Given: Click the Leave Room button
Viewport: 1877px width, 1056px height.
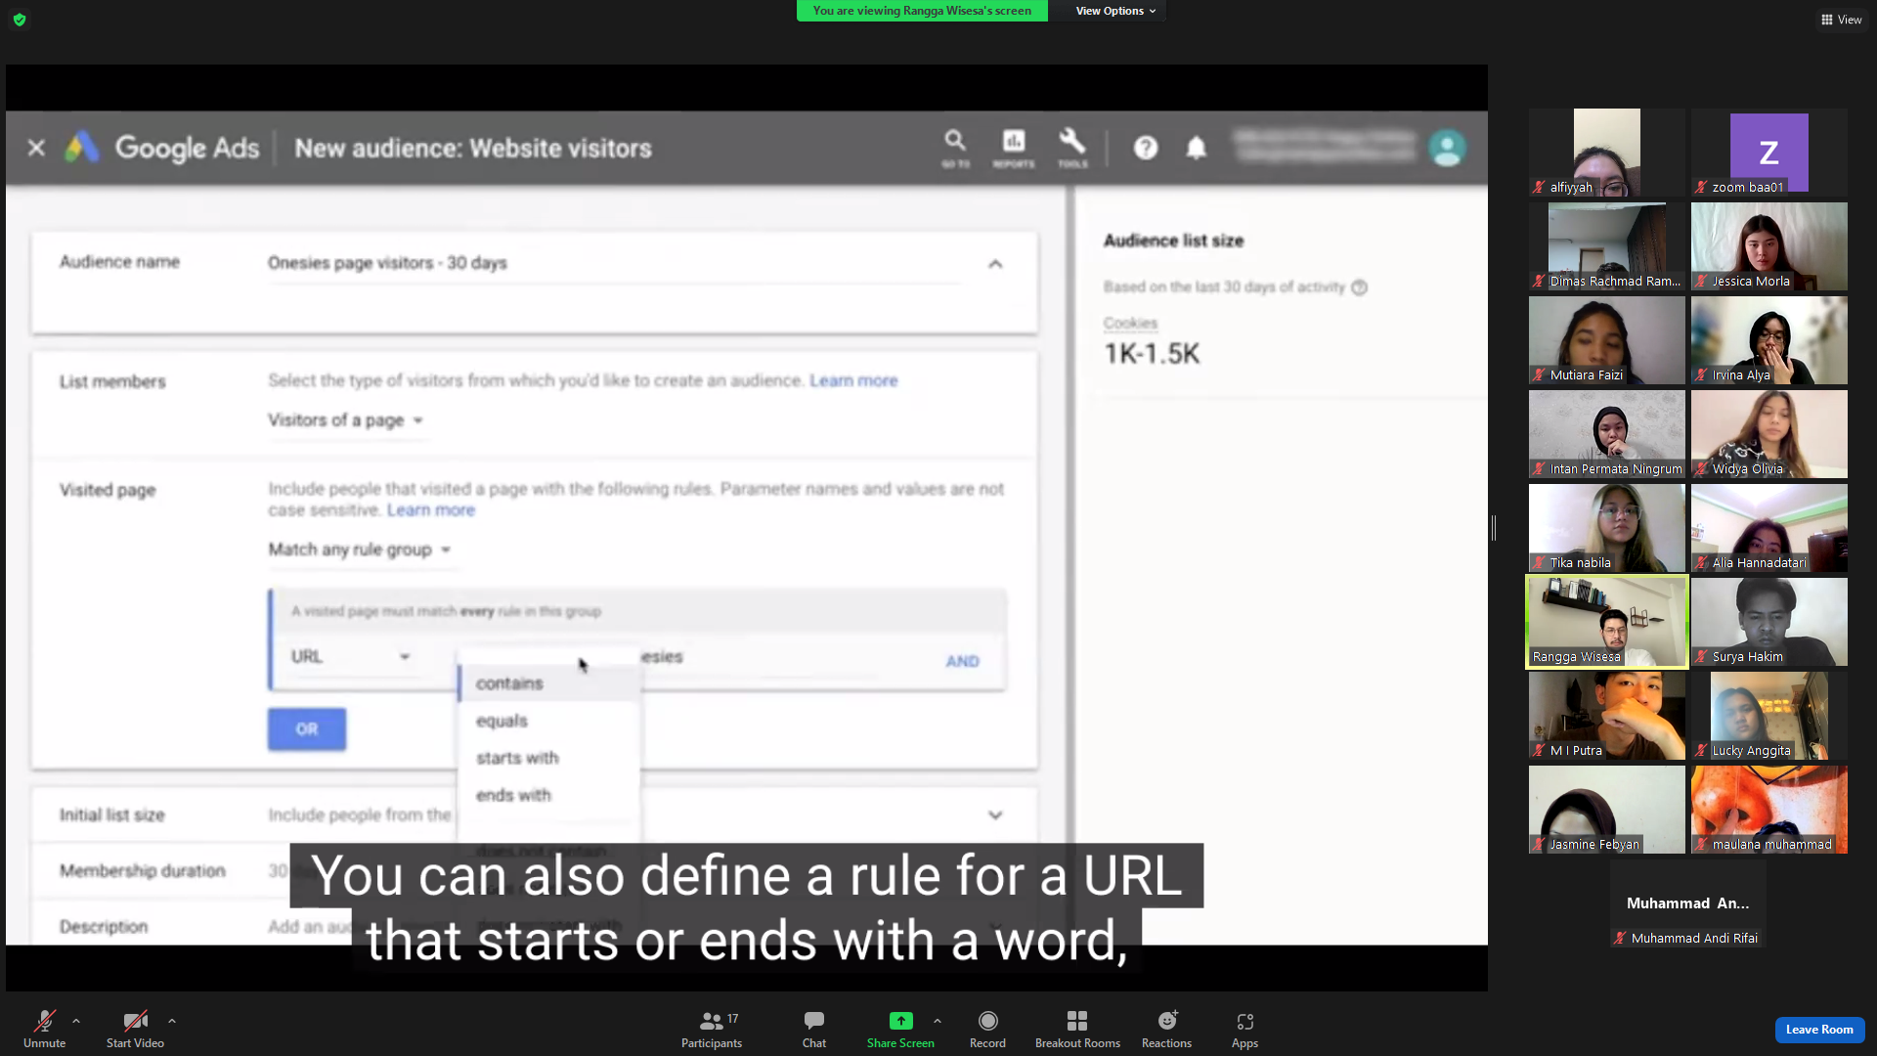Looking at the screenshot, I should point(1819,1030).
